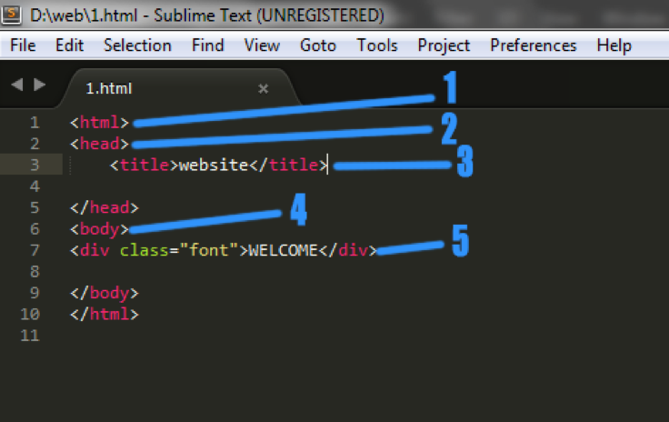669x422 pixels.
Task: Click line number 5 in gutter
Action: (x=35, y=207)
